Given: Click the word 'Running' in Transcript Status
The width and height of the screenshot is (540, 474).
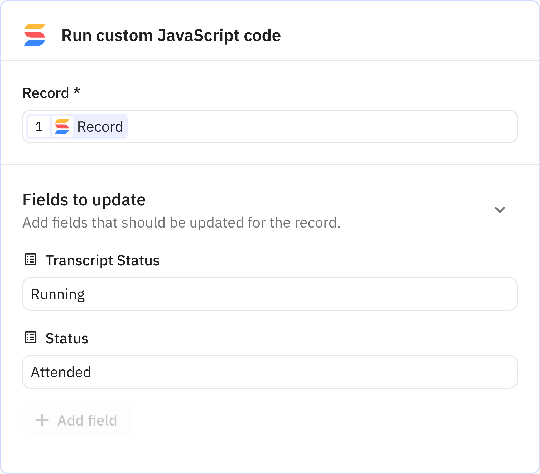Looking at the screenshot, I should pos(58,294).
